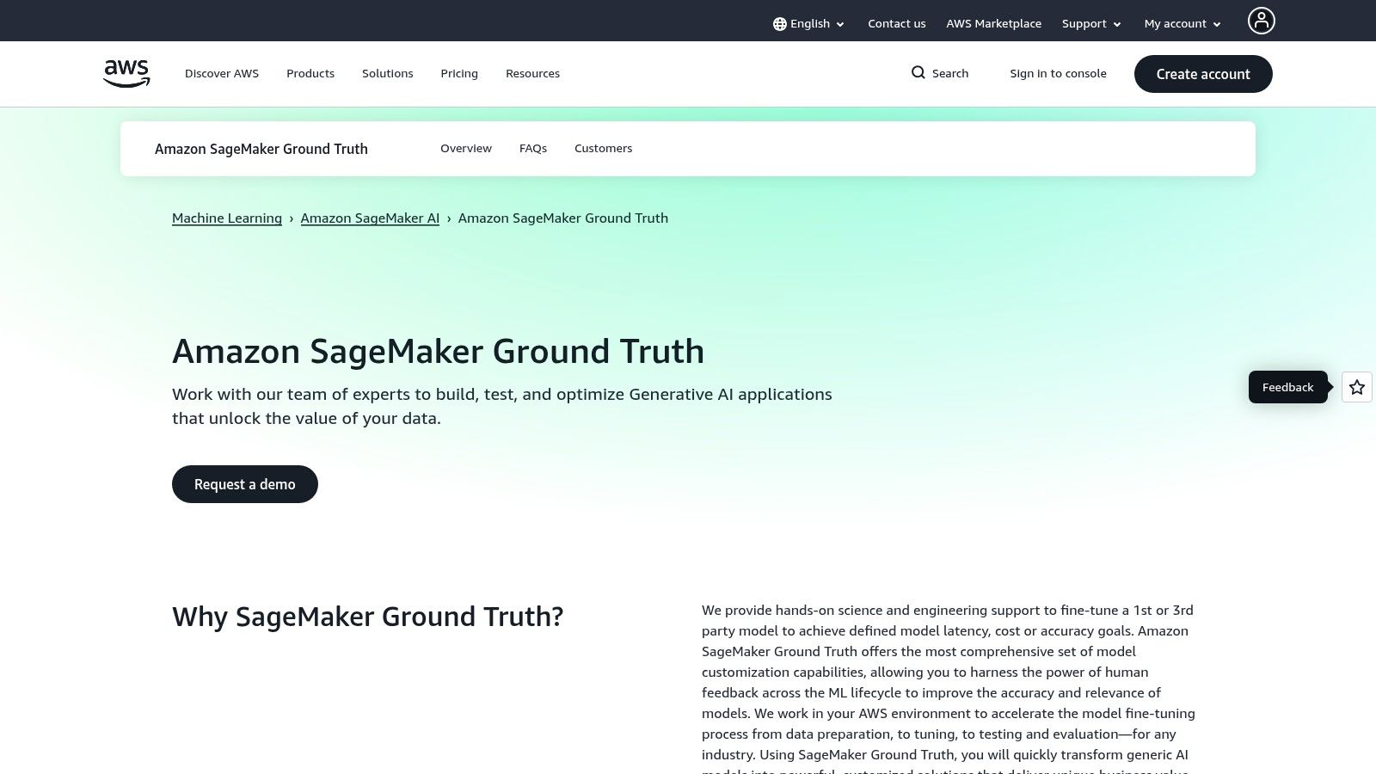Image resolution: width=1376 pixels, height=774 pixels.
Task: Open the Feedback panel
Action: [1287, 387]
